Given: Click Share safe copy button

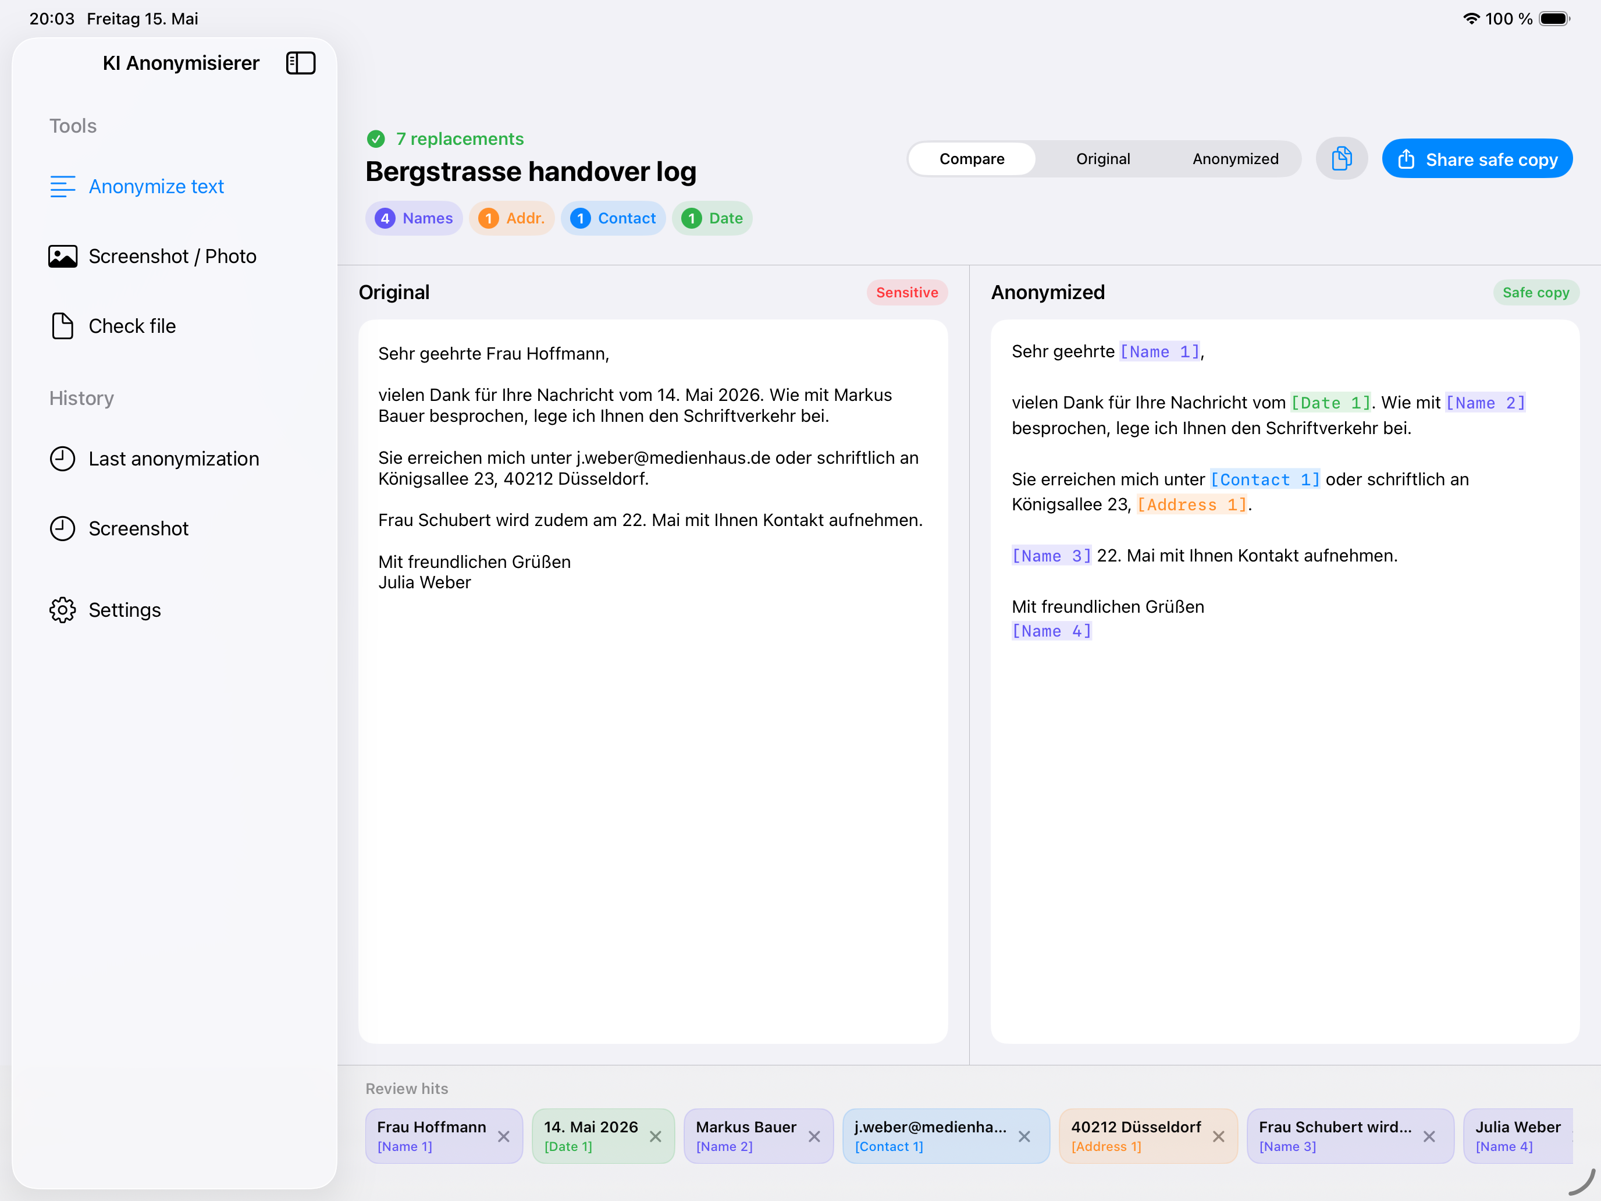Looking at the screenshot, I should tap(1477, 158).
